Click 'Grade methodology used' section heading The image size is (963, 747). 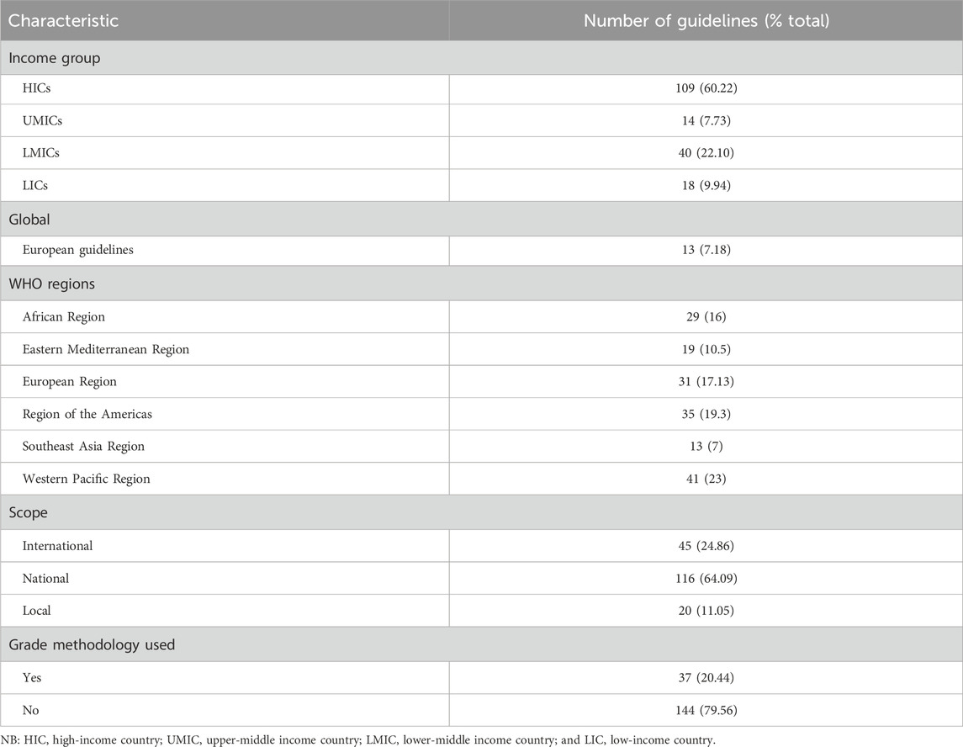point(92,645)
